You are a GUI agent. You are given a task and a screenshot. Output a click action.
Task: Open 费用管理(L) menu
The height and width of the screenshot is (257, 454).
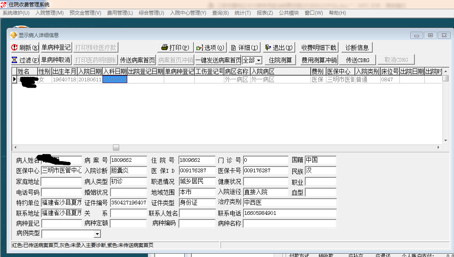coord(120,13)
